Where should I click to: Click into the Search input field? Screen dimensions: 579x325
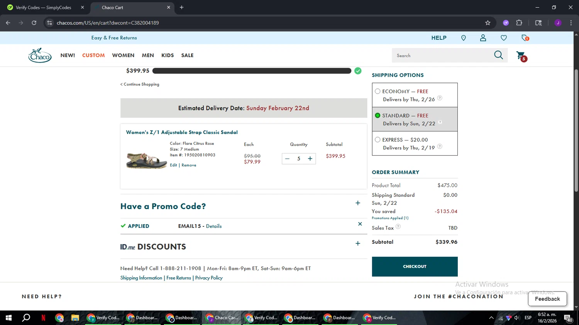point(442,55)
